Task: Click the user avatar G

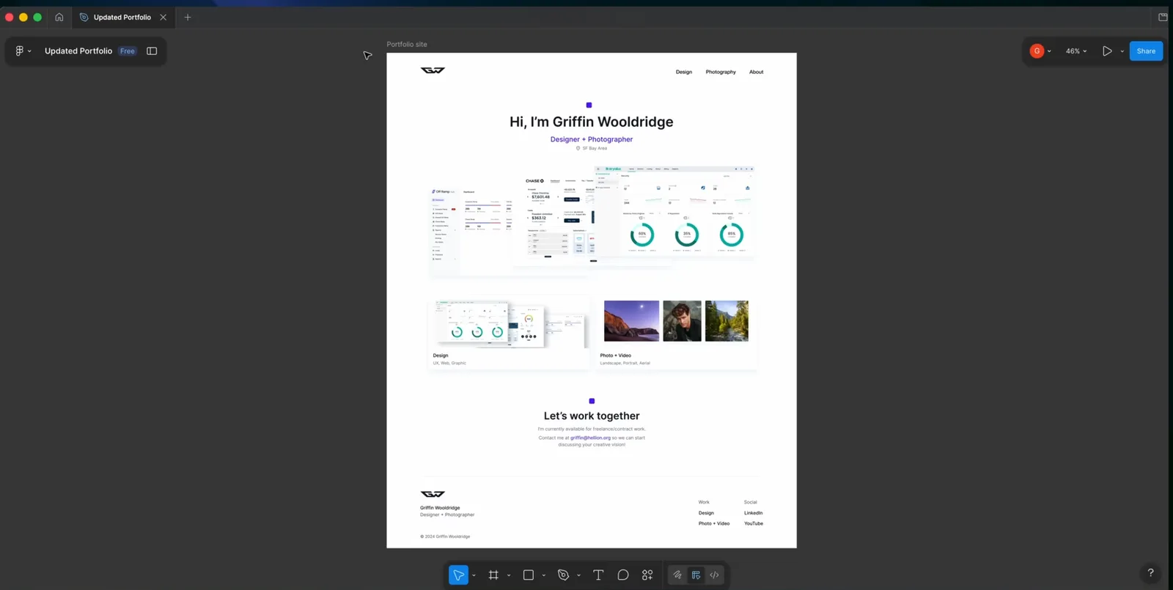Action: 1037,51
